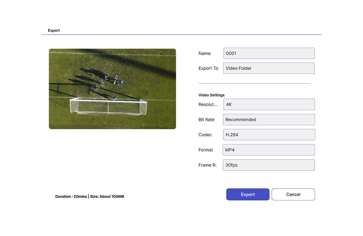Change the Codec dropdown showing H.264
This screenshot has width=363, height=236.
click(269, 135)
